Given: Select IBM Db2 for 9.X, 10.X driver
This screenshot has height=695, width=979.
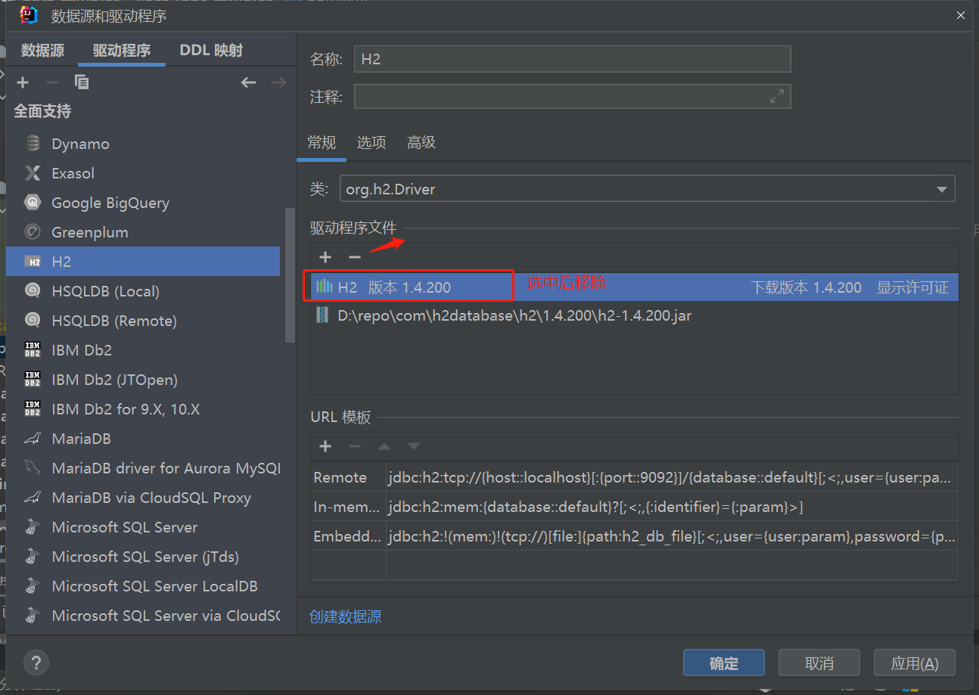Looking at the screenshot, I should click(x=143, y=409).
